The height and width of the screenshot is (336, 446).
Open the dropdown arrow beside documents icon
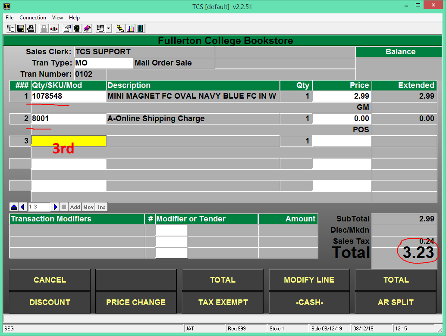pyautogui.click(x=108, y=28)
